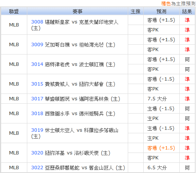Click the 結果 column header
This screenshot has height=173, width=196.
pyautogui.click(x=187, y=11)
